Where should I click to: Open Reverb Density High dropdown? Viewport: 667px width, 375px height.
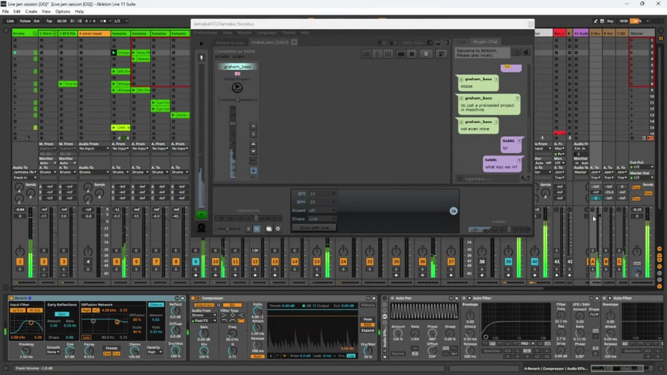(x=154, y=352)
